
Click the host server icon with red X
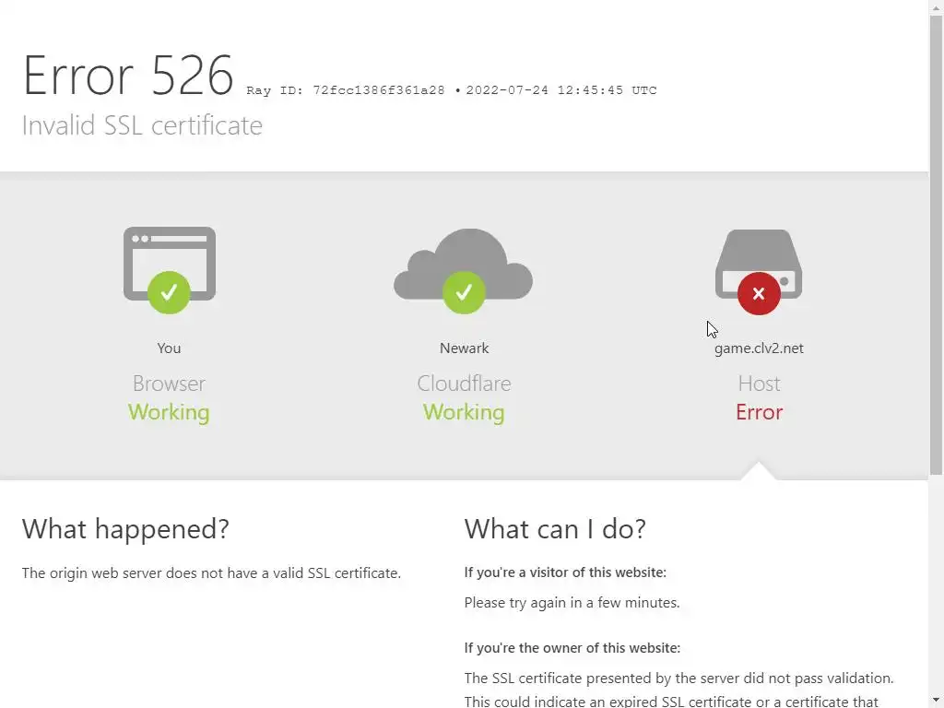click(x=759, y=272)
